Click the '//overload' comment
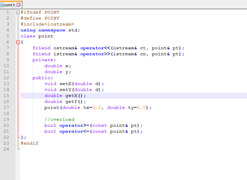The height and width of the screenshot is (180, 247). (59, 119)
